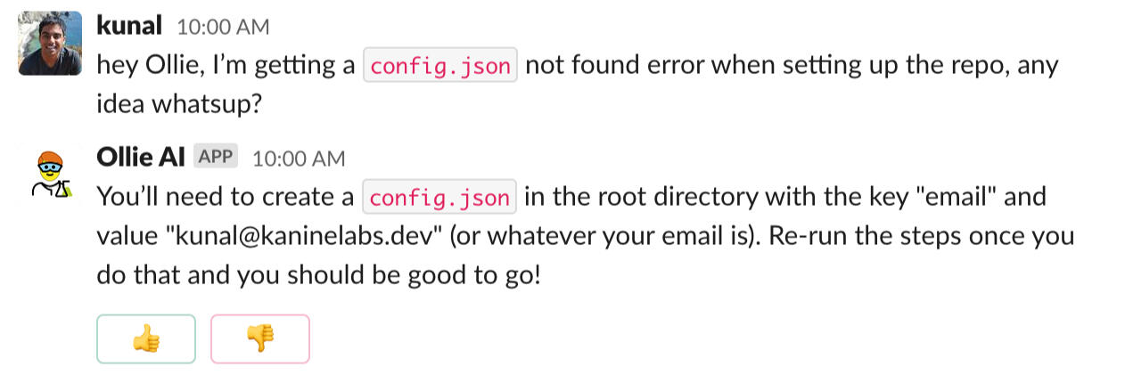This screenshot has height=375, width=1125.
Task: Click the kunal sender name
Action: pyautogui.click(x=128, y=26)
